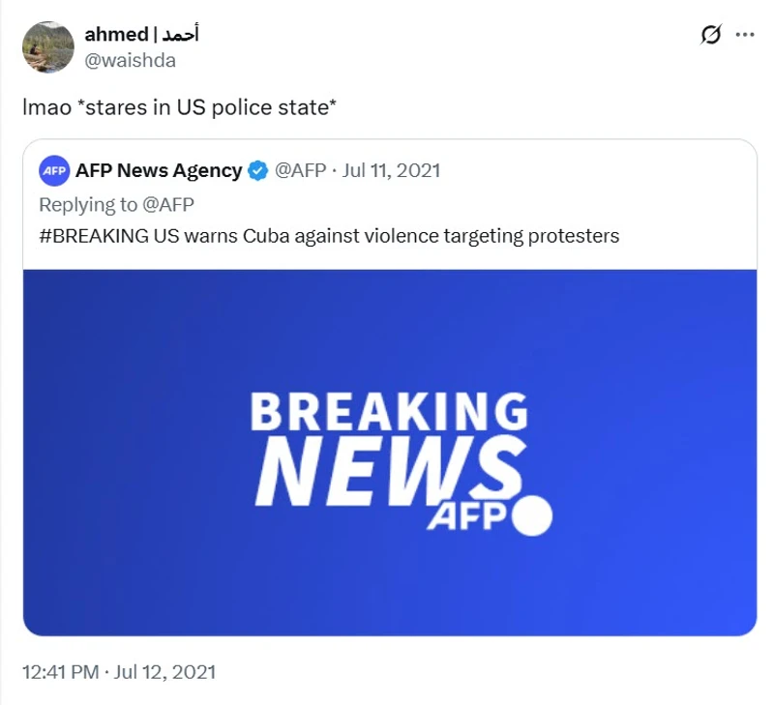Screen dimensions: 774x705
Task: Click the @AFP handle beside the verified badge
Action: pyautogui.click(x=300, y=171)
